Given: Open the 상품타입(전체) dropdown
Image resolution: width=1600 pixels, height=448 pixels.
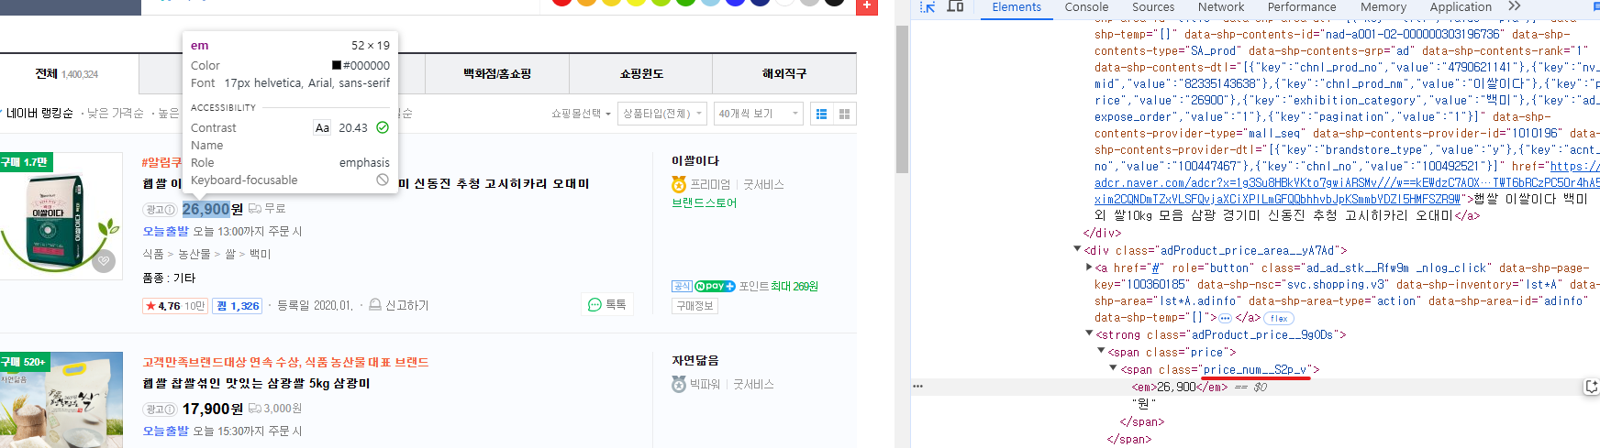Looking at the screenshot, I should point(662,114).
